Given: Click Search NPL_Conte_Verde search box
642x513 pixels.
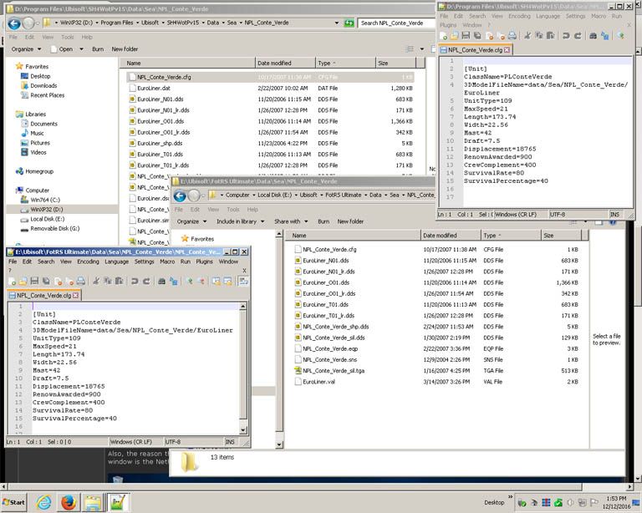Looking at the screenshot, I should click(395, 23).
